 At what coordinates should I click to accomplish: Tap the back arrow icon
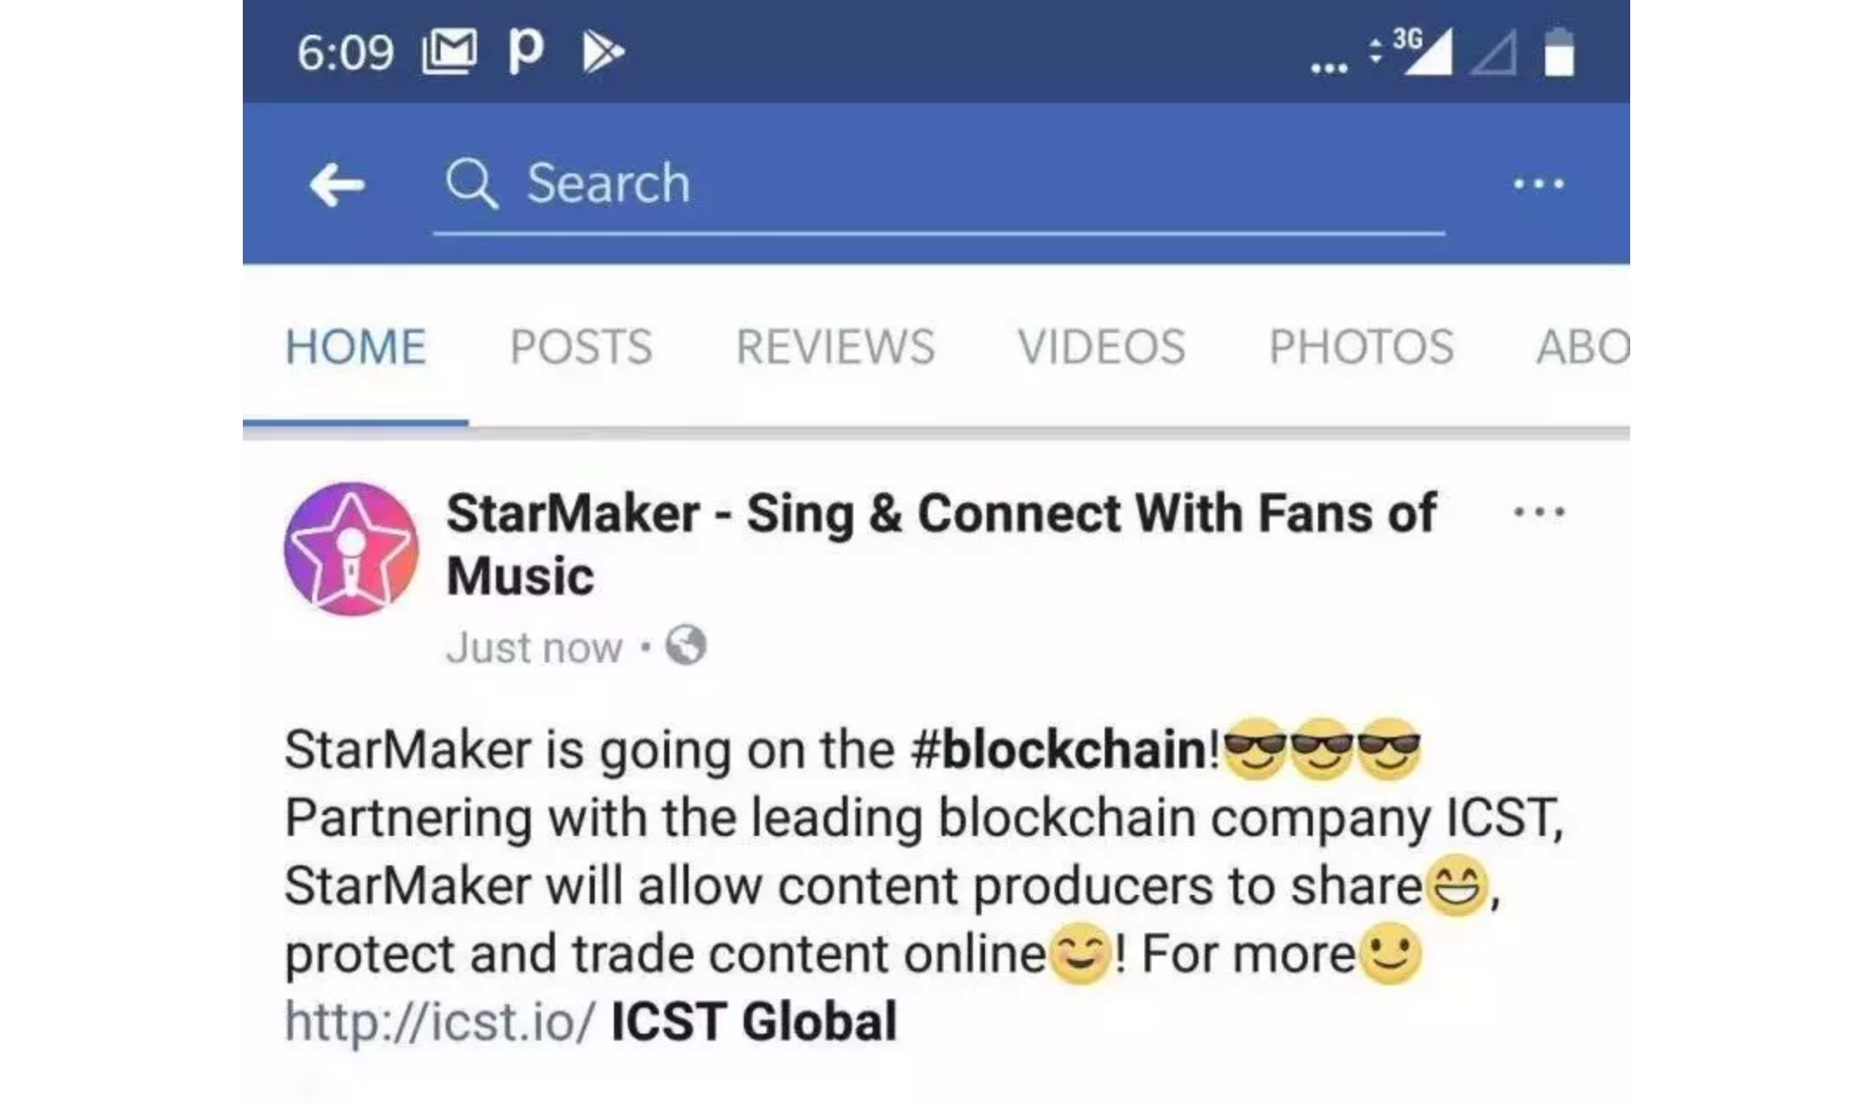tap(336, 185)
